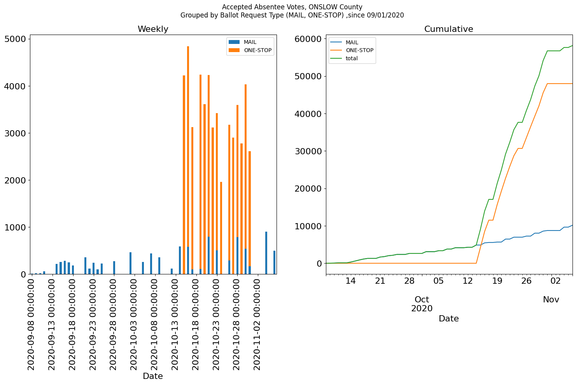Click the '2020-10-08 00:00:00' x-axis label
This screenshot has width=576, height=384.
coord(155,324)
